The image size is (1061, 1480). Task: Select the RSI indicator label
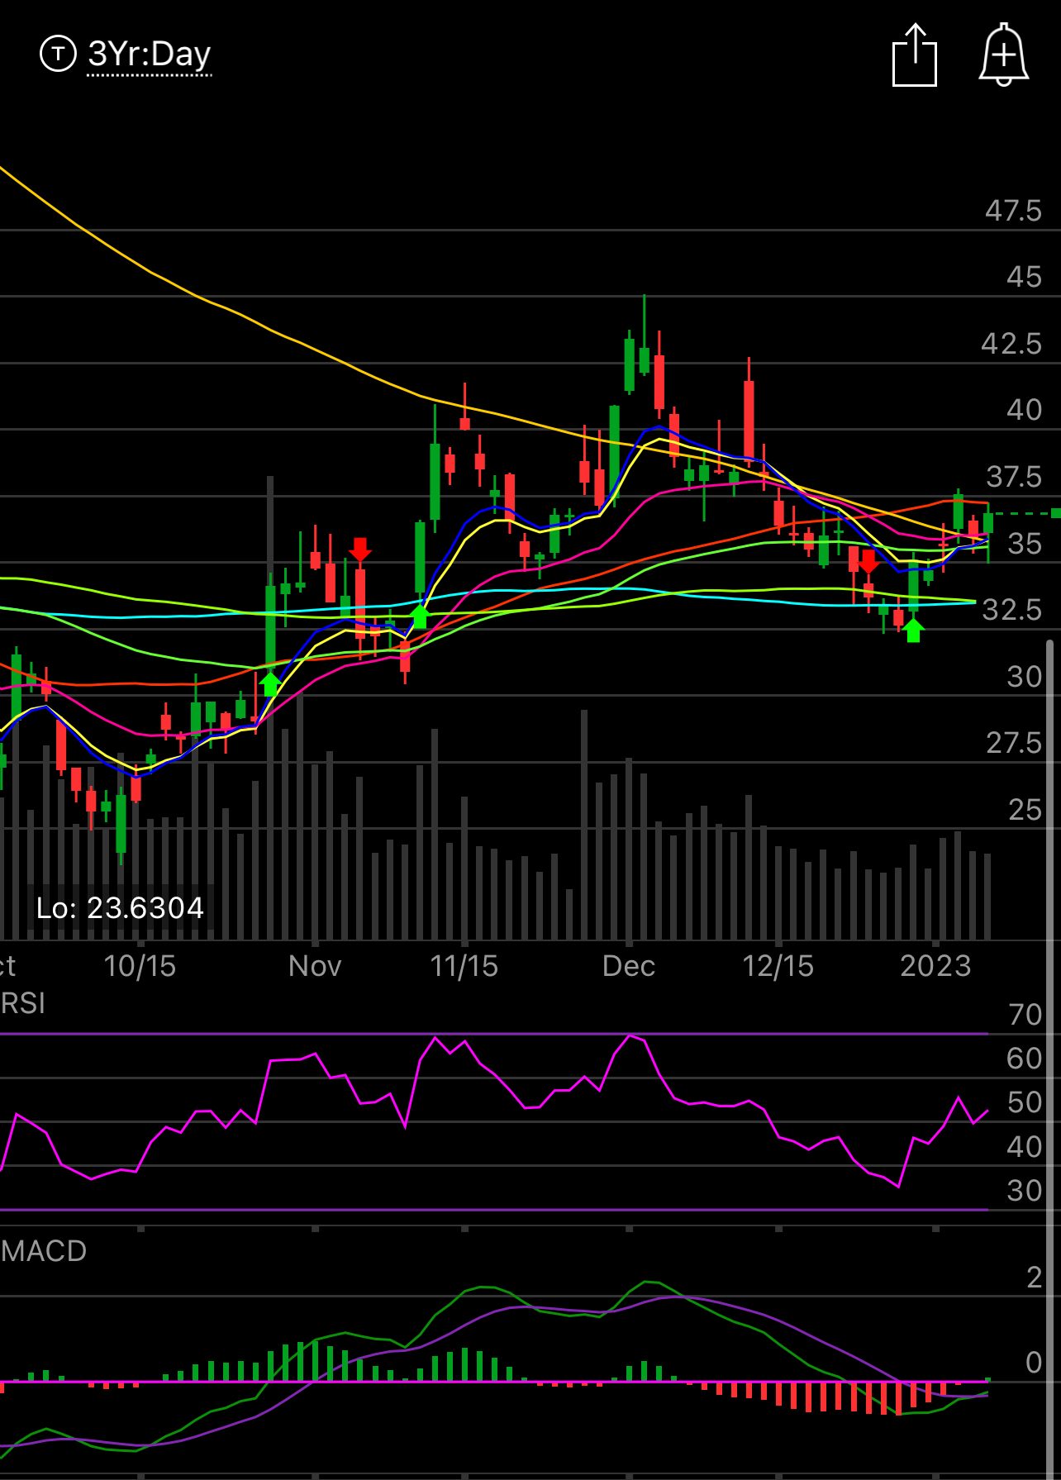[x=22, y=1003]
